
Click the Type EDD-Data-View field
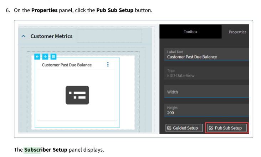(x=206, y=73)
